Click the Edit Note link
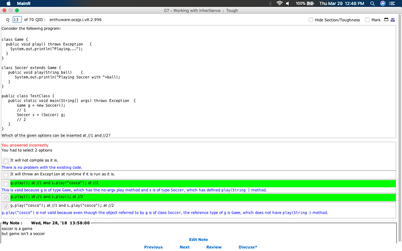Viewport: 402px width, 251px height. click(x=198, y=239)
